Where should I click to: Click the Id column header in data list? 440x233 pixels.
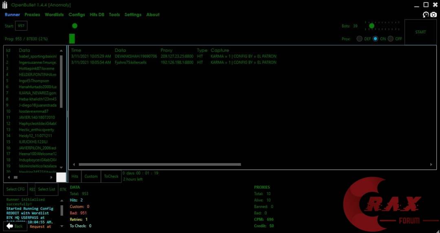click(x=9, y=50)
